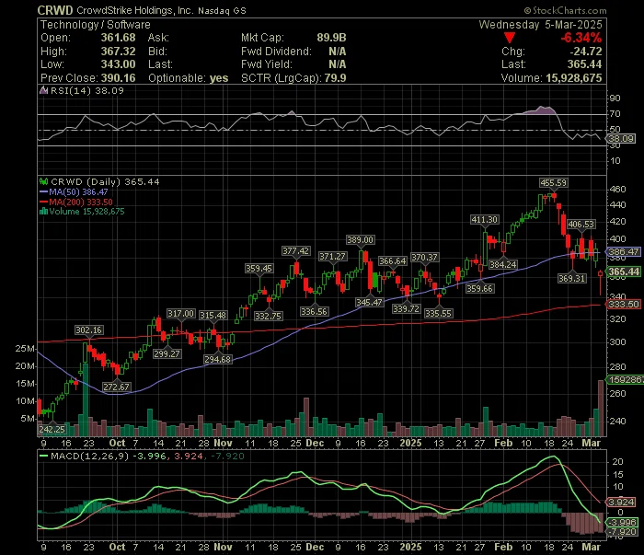Click the Mkt Cap value 89.9B
This screenshot has width=644, height=555.
tap(331, 38)
